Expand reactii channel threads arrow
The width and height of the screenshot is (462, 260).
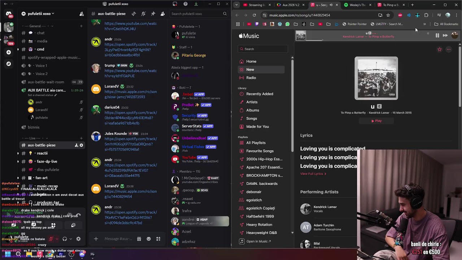[18, 153]
